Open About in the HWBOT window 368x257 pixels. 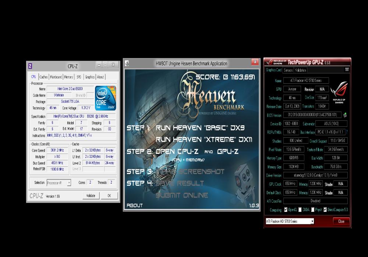pos(135,206)
